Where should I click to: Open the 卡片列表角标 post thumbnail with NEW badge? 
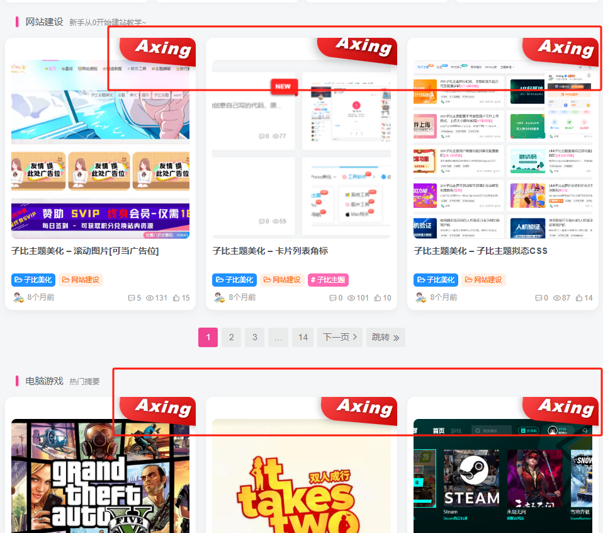pyautogui.click(x=301, y=149)
